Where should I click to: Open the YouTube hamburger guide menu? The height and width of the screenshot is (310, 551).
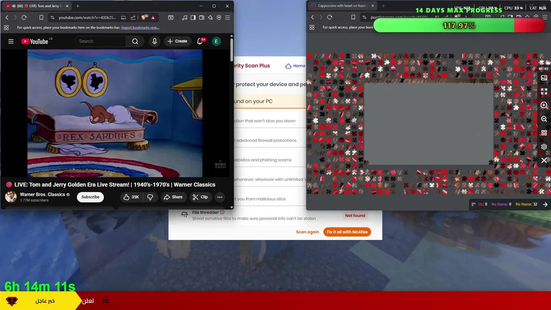coord(11,41)
